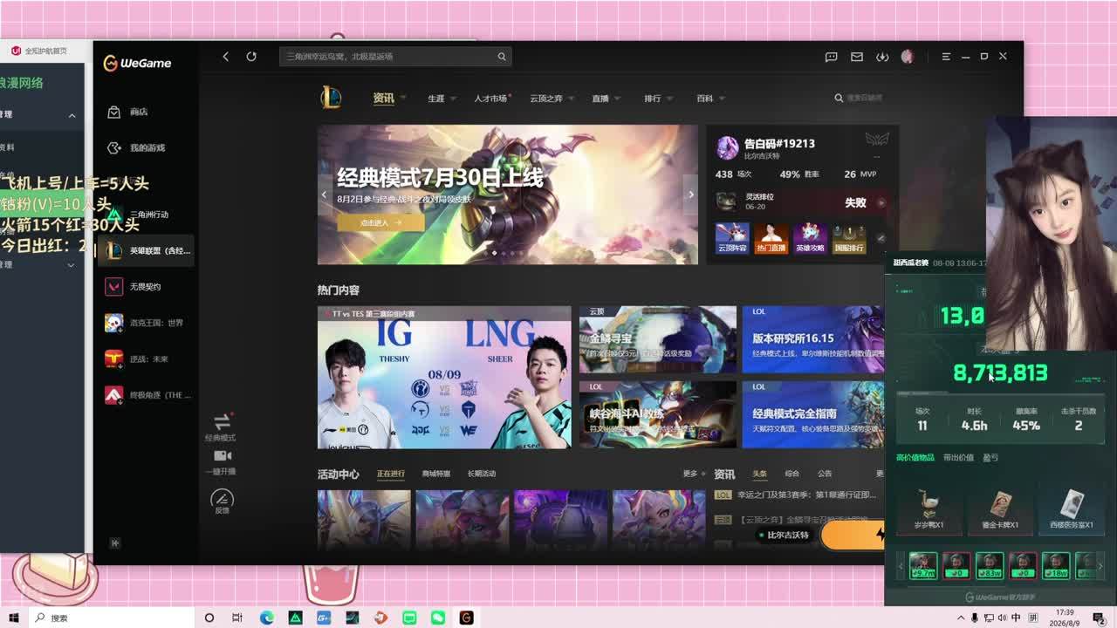
Task: Open the 国服排行 shortcut icon
Action: 849,238
